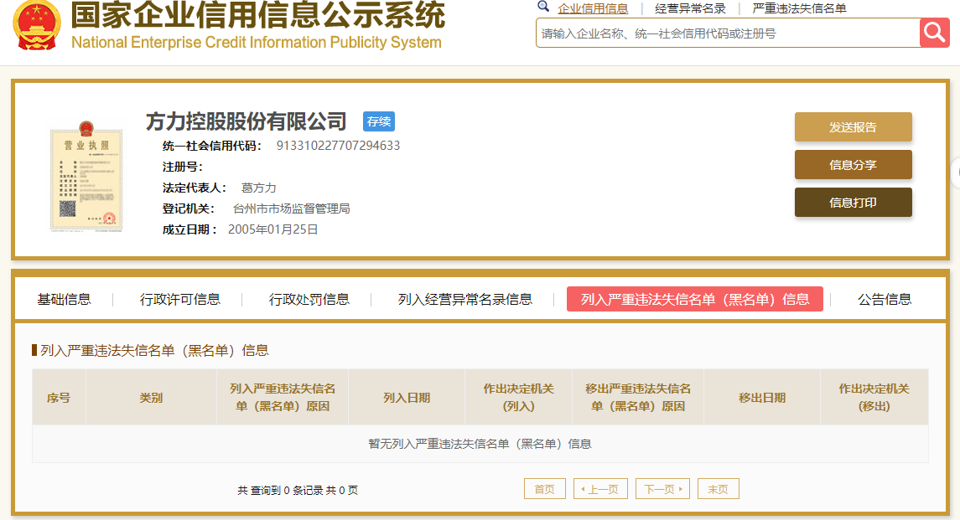Viewport: 960px width, 520px height.
Task: Select the 严重违法失信名单 search category
Action: [799, 8]
